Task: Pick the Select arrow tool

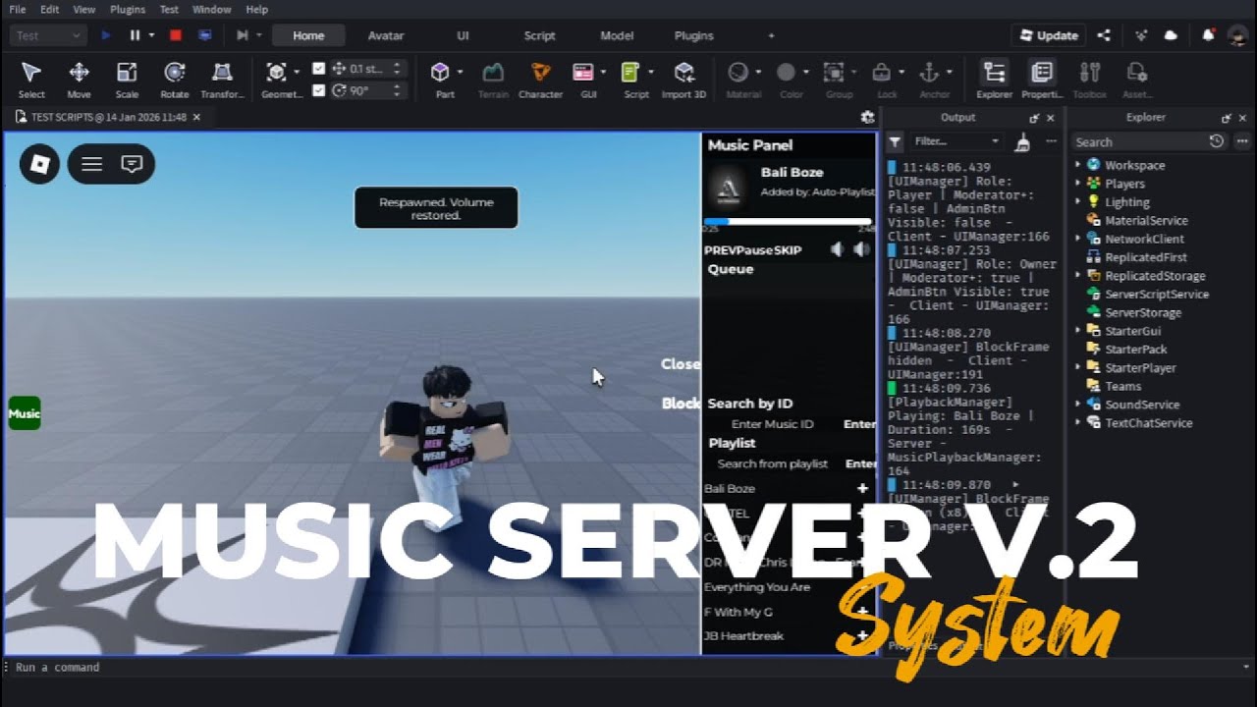Action: (31, 80)
